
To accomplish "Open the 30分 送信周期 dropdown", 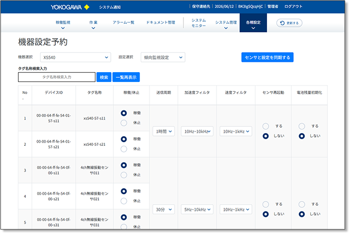I will (163, 209).
